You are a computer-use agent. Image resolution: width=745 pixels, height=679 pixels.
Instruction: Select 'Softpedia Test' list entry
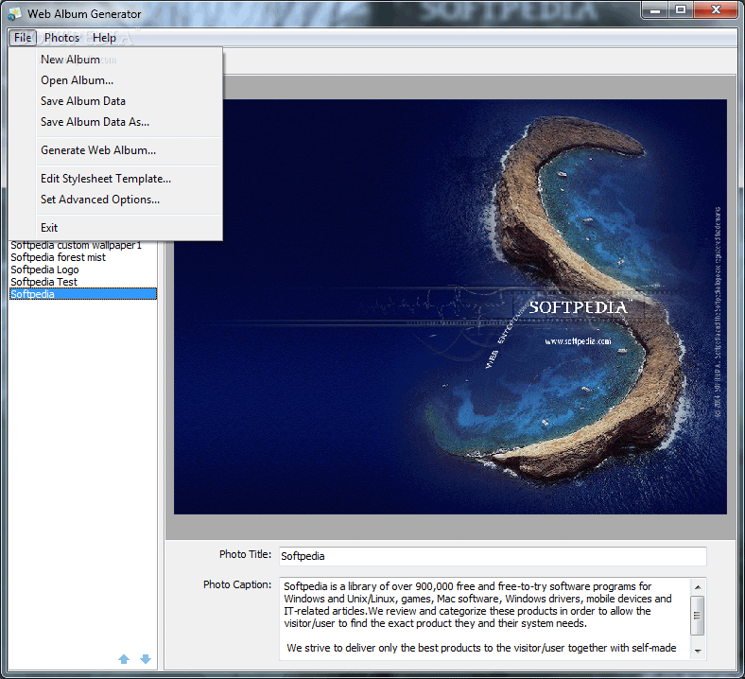(83, 282)
